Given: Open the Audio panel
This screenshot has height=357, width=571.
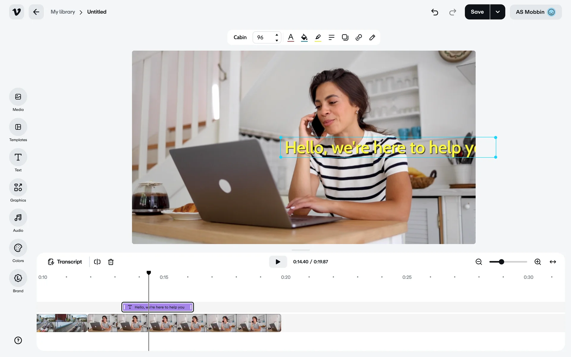Looking at the screenshot, I should [18, 218].
